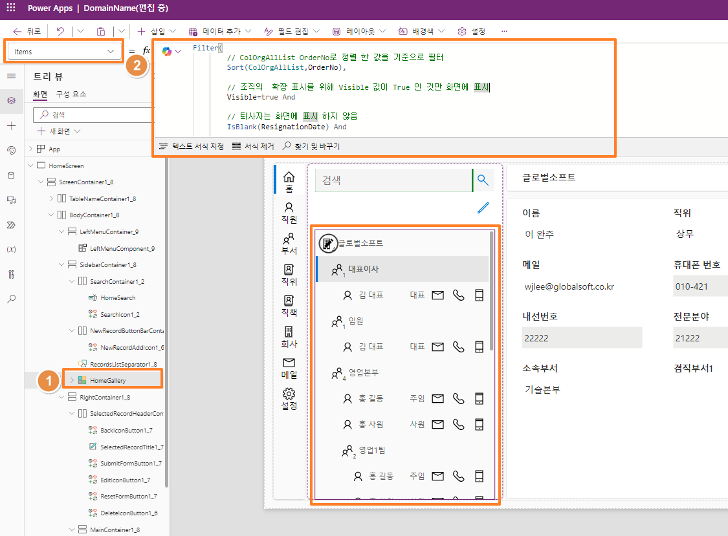This screenshot has height=536, width=728.
Task: Open the Power Automate icon in left rail
Action: tap(12, 225)
